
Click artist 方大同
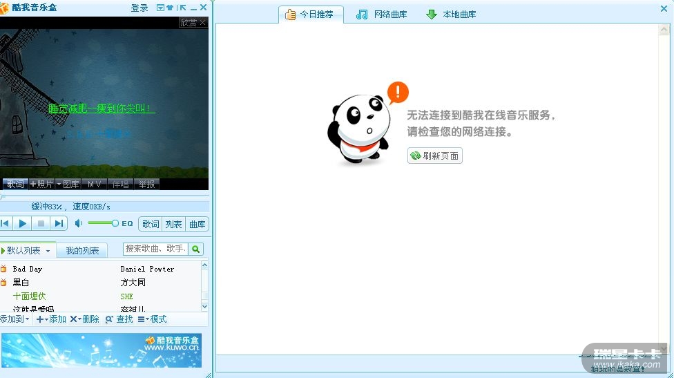click(133, 282)
